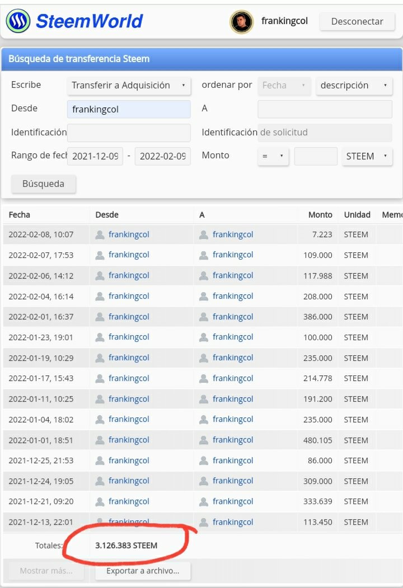Click the start date 2021-12-09 field
403x588 pixels.
coord(95,156)
